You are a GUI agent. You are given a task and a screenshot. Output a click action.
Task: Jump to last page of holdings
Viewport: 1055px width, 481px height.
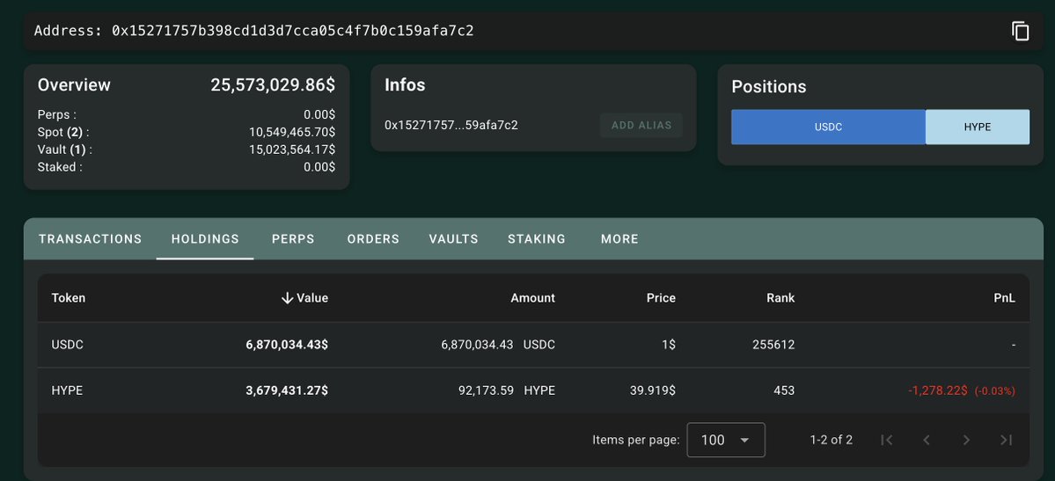coord(1007,440)
